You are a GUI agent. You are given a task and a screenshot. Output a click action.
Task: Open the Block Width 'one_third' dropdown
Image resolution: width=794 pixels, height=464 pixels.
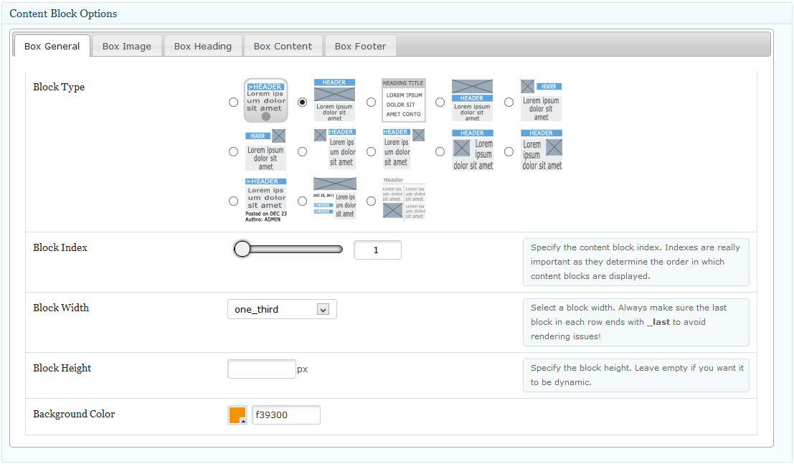281,309
